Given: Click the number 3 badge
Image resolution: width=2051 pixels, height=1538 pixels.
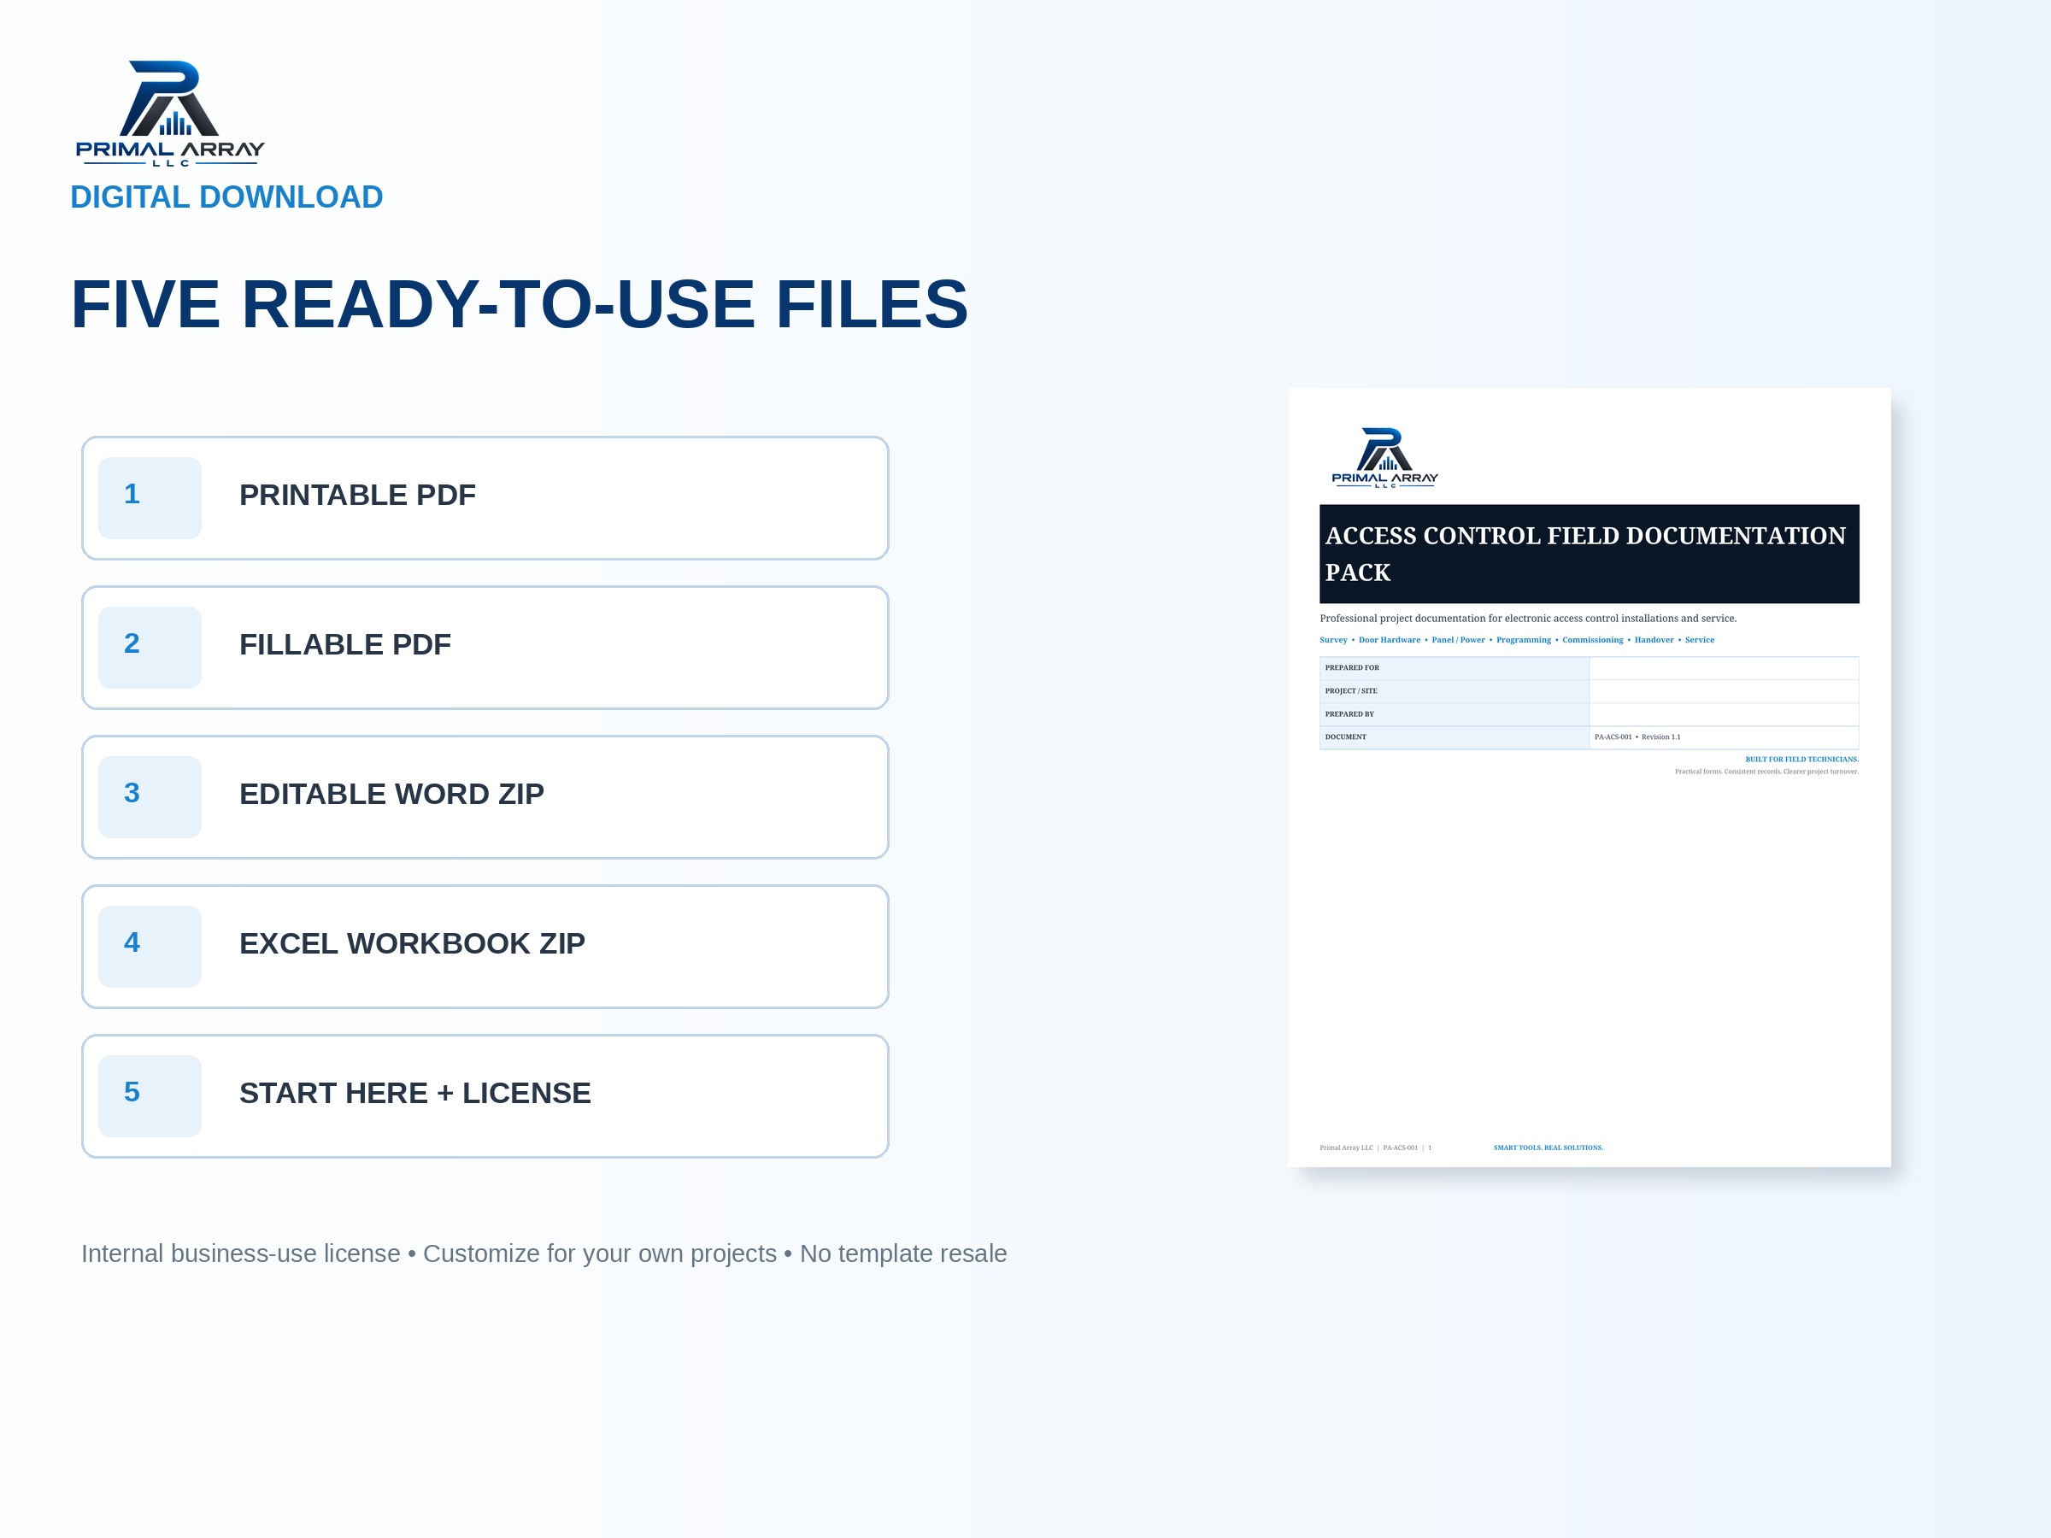Looking at the screenshot, I should click(x=150, y=797).
